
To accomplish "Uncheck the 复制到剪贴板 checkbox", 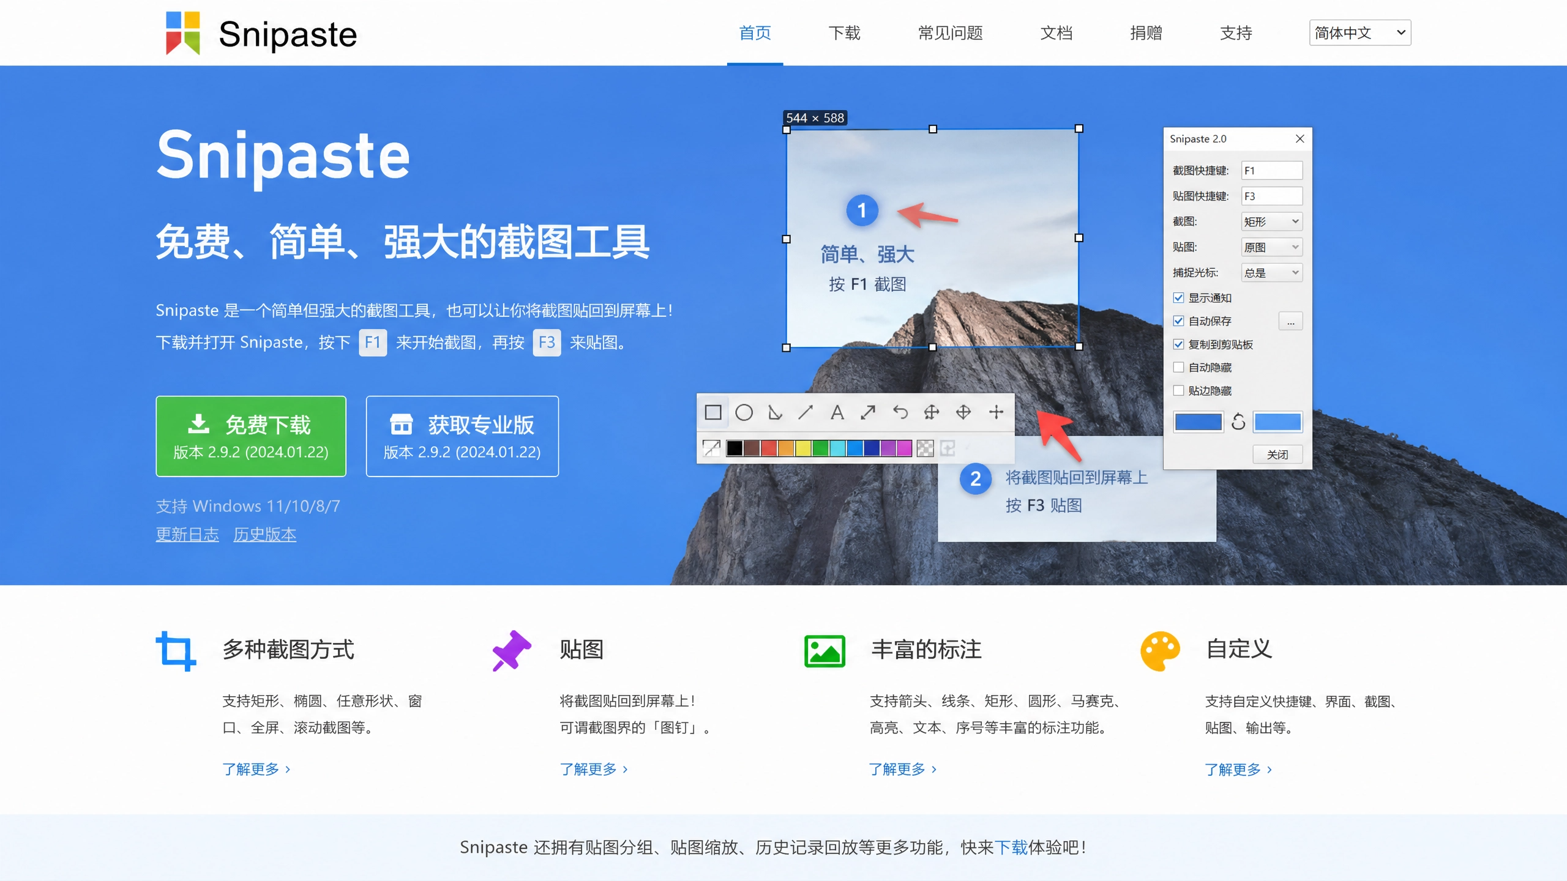I will pos(1178,344).
